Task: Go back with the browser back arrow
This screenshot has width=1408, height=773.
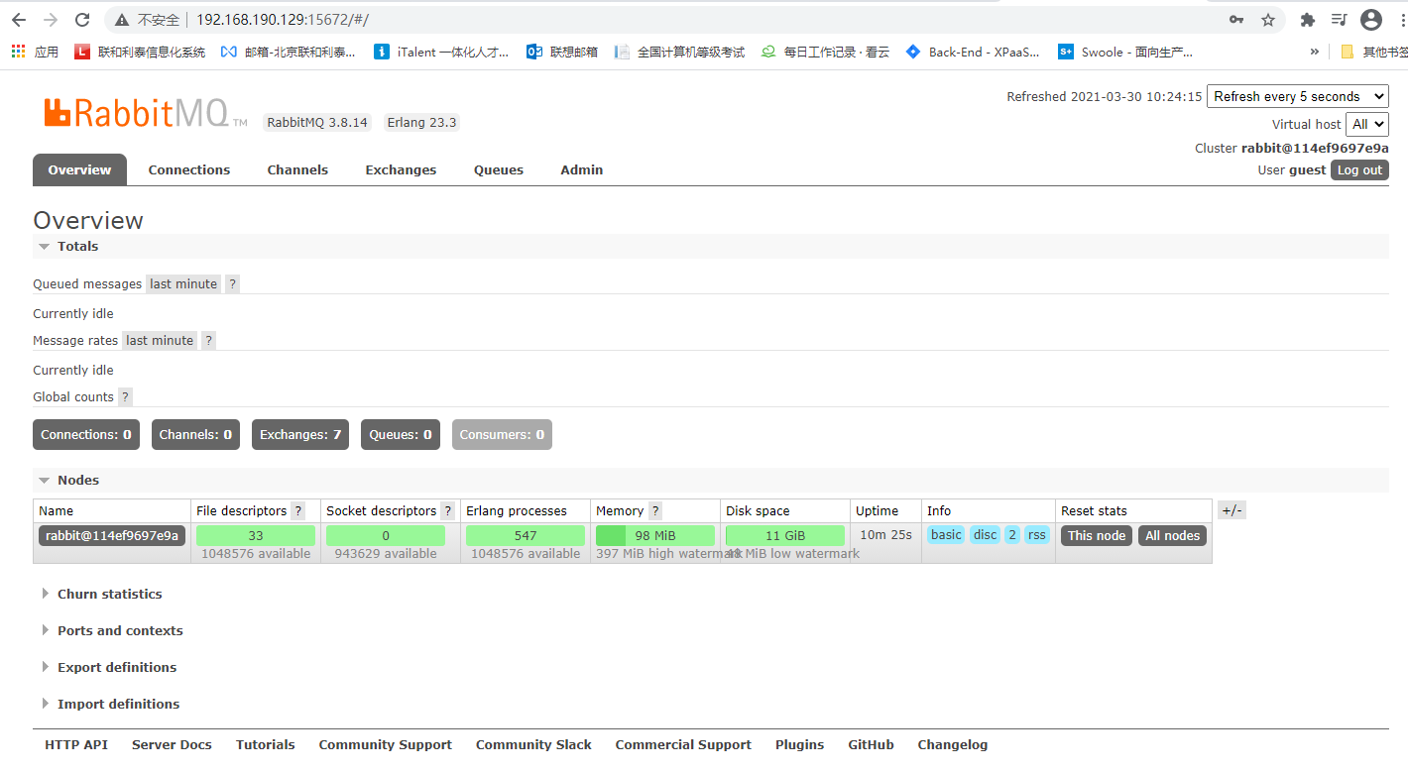Action: pos(19,20)
